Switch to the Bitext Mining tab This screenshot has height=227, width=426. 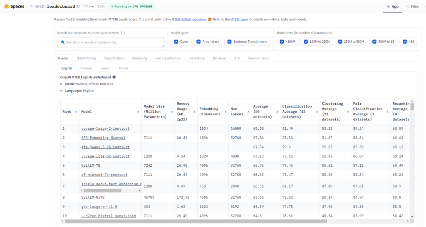[86, 58]
